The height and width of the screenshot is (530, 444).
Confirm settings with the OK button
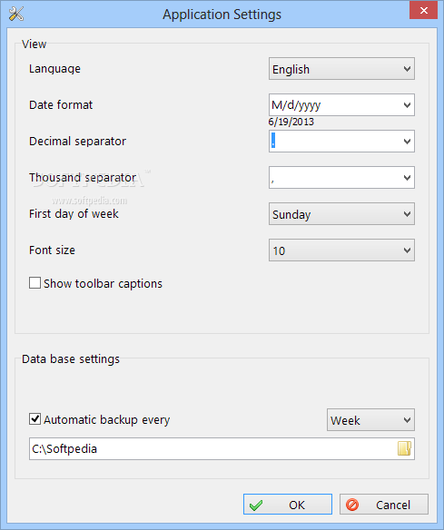tap(288, 505)
